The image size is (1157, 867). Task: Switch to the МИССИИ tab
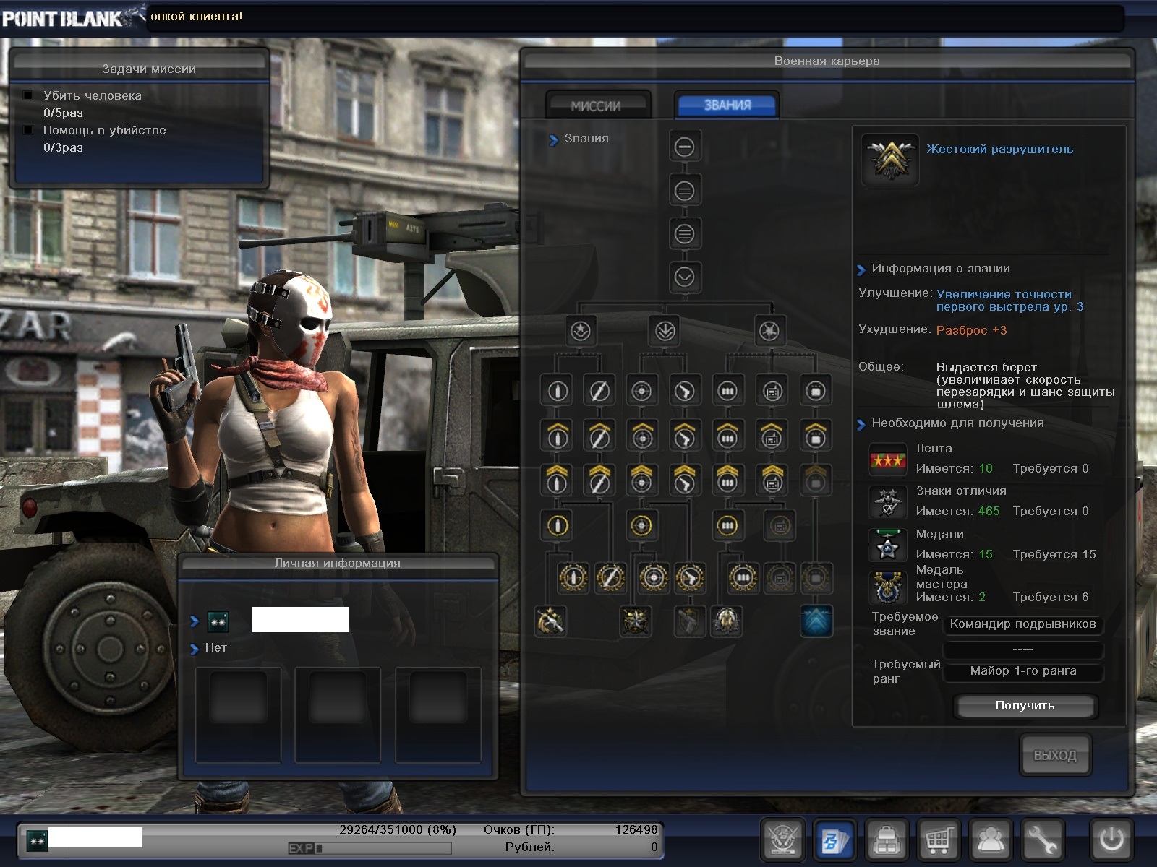(x=597, y=106)
